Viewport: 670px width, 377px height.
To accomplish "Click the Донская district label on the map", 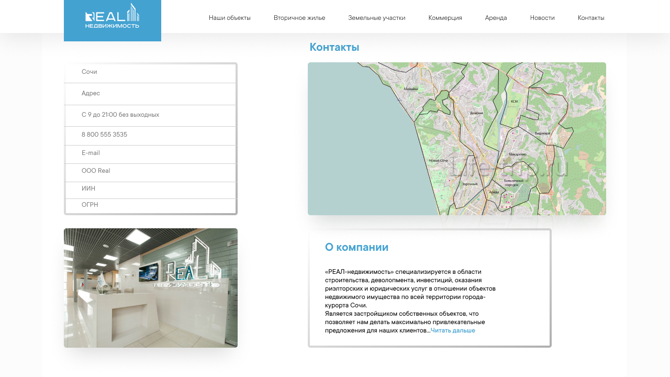I will pos(476,113).
